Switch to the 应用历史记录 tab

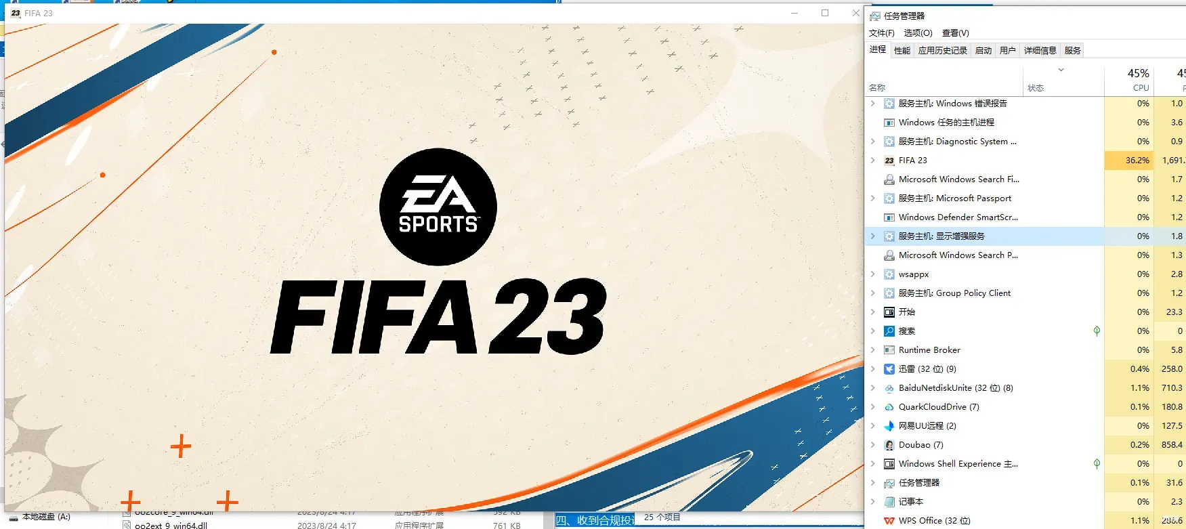943,50
